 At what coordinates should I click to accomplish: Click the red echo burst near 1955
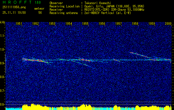click(x=86, y=60)
